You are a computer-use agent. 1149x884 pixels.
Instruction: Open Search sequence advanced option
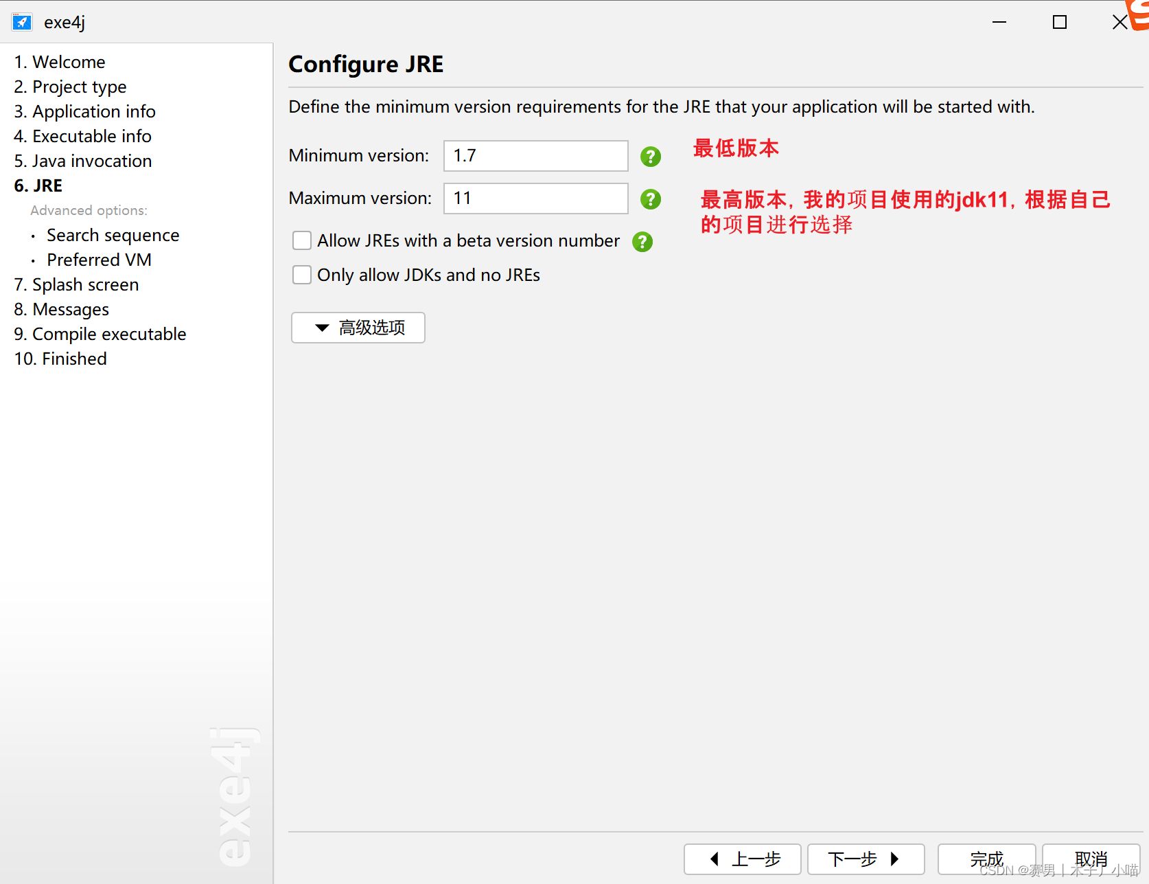coord(113,235)
